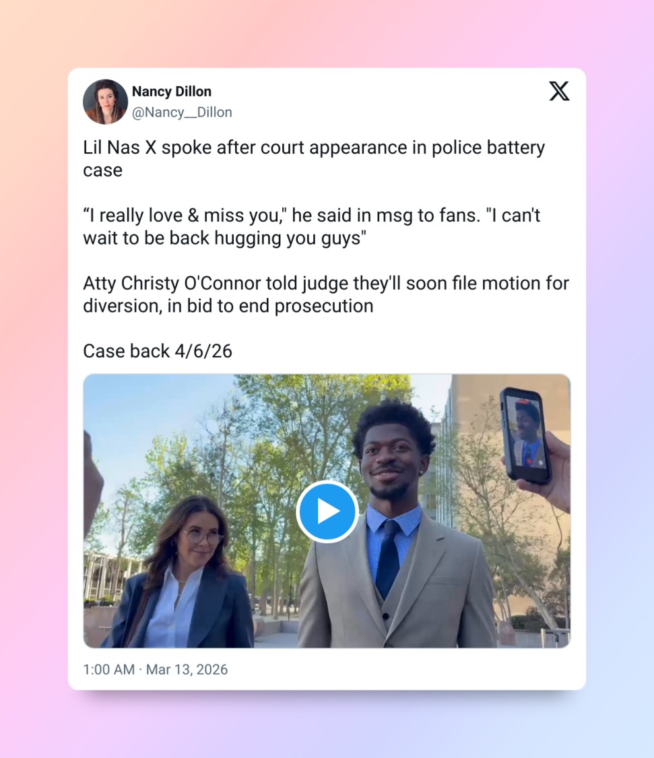Open Nancy Dillon's profile avatar
This screenshot has width=654, height=758.
click(105, 102)
